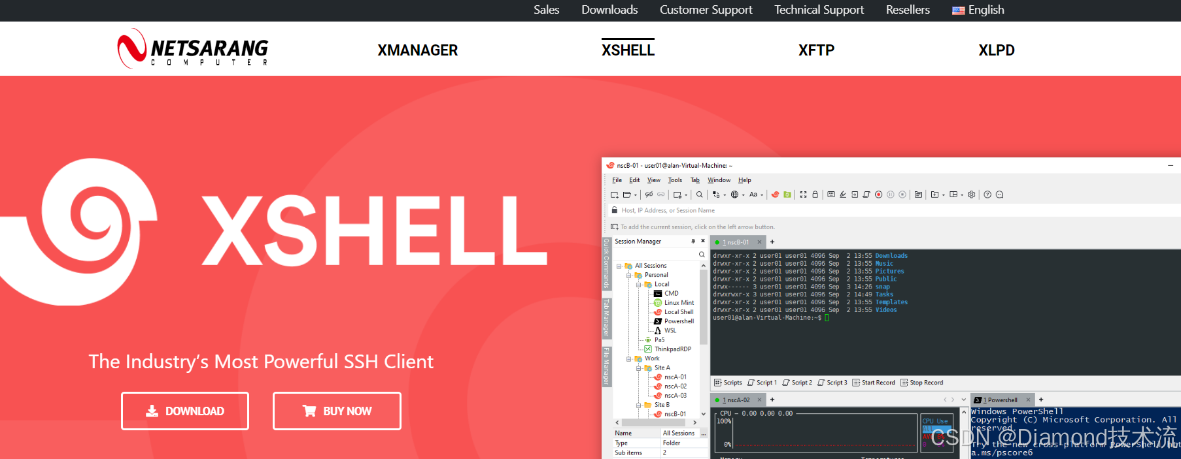Click the keyboard compose icon
The image size is (1181, 459).
(x=831, y=195)
